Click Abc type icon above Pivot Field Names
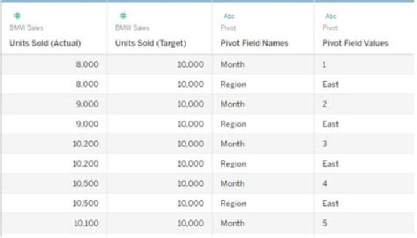The width and height of the screenshot is (417, 238). [x=229, y=16]
